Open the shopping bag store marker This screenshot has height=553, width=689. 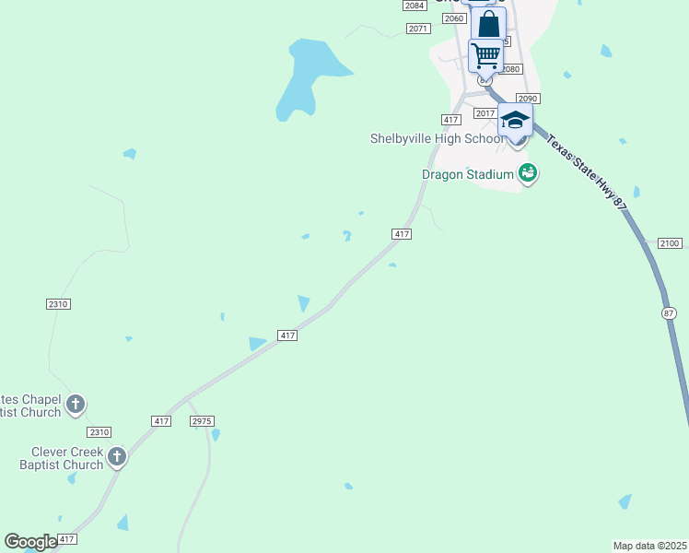coord(488,23)
